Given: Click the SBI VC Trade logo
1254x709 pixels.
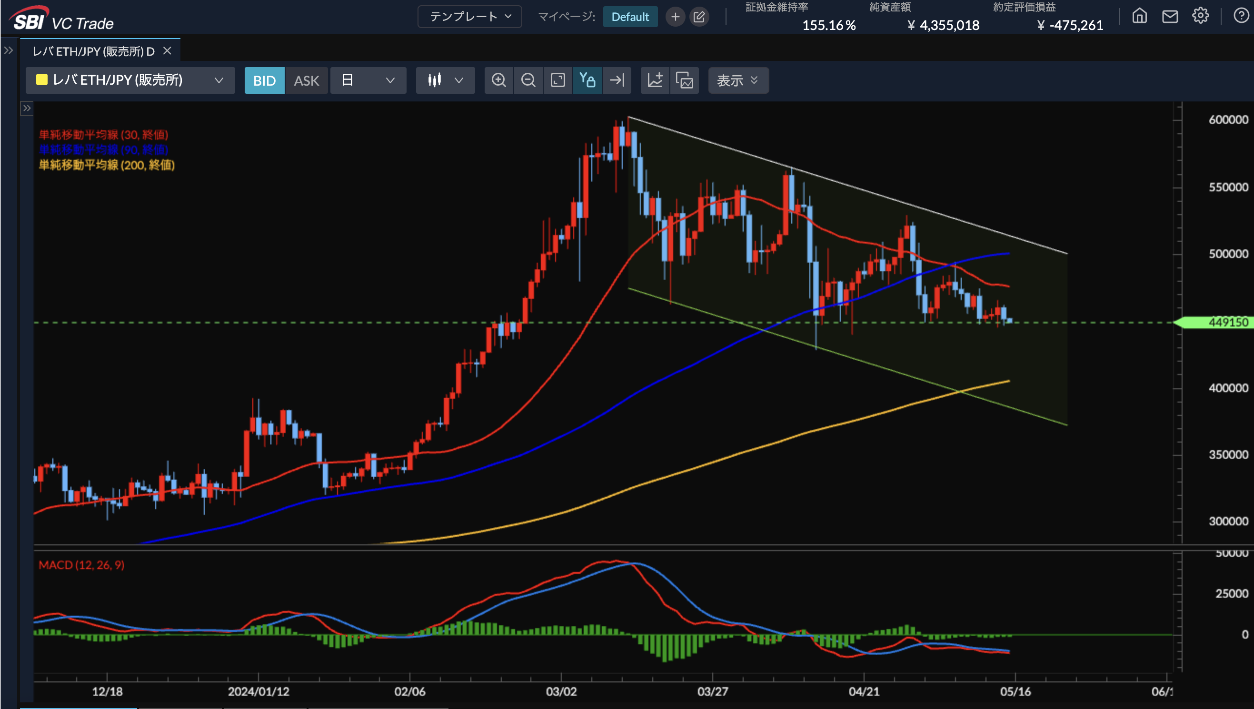Looking at the screenshot, I should pyautogui.click(x=61, y=19).
